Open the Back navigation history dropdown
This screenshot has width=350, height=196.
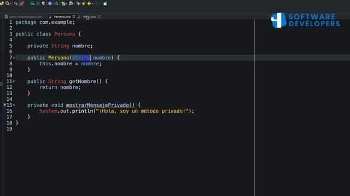point(92,4)
